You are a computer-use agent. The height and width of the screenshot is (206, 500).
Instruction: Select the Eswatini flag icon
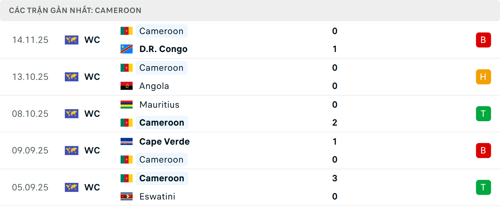(x=126, y=197)
